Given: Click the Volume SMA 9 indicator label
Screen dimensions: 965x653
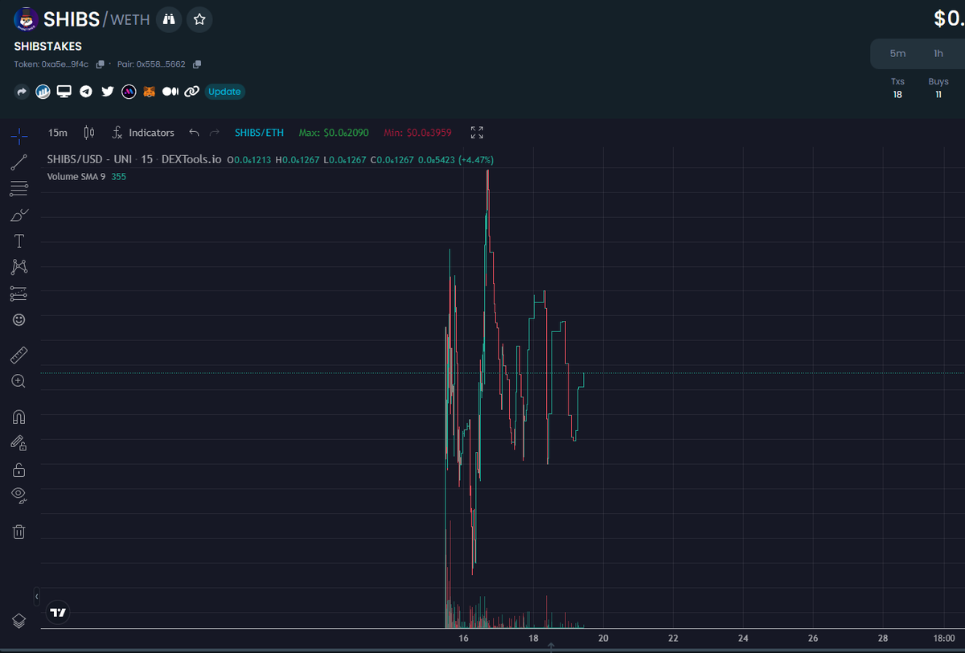Looking at the screenshot, I should [x=76, y=176].
